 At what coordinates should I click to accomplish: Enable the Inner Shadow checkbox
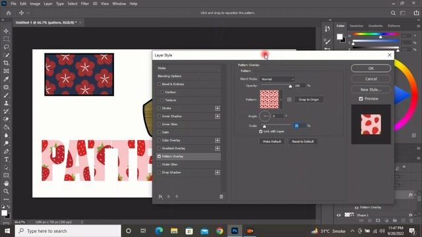coord(159,117)
